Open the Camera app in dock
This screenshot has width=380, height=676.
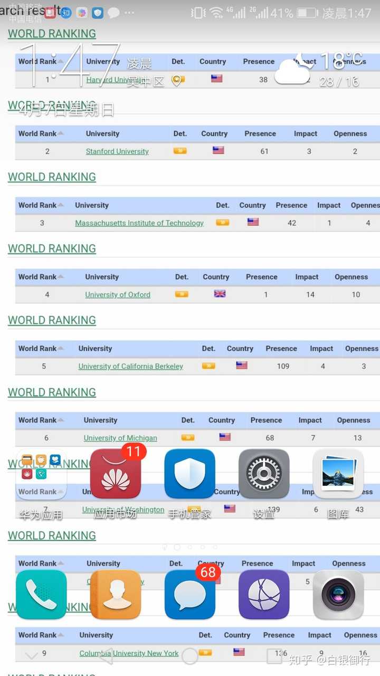[338, 595]
